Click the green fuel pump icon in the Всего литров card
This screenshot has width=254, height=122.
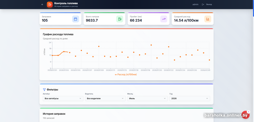point(120,19)
